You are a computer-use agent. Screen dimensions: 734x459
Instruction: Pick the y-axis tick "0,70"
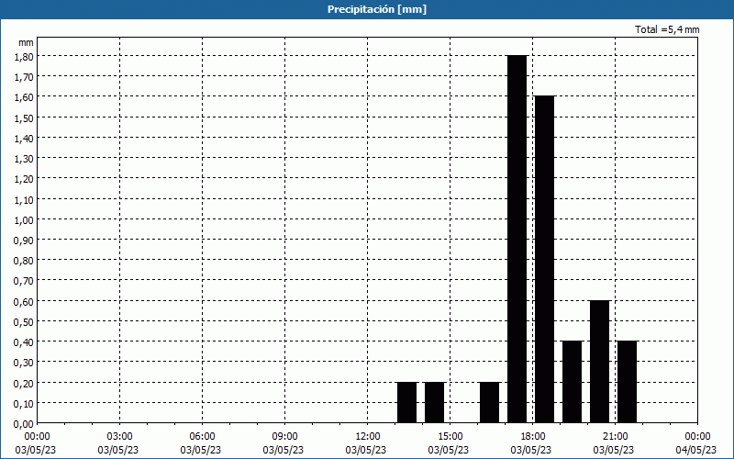point(25,281)
